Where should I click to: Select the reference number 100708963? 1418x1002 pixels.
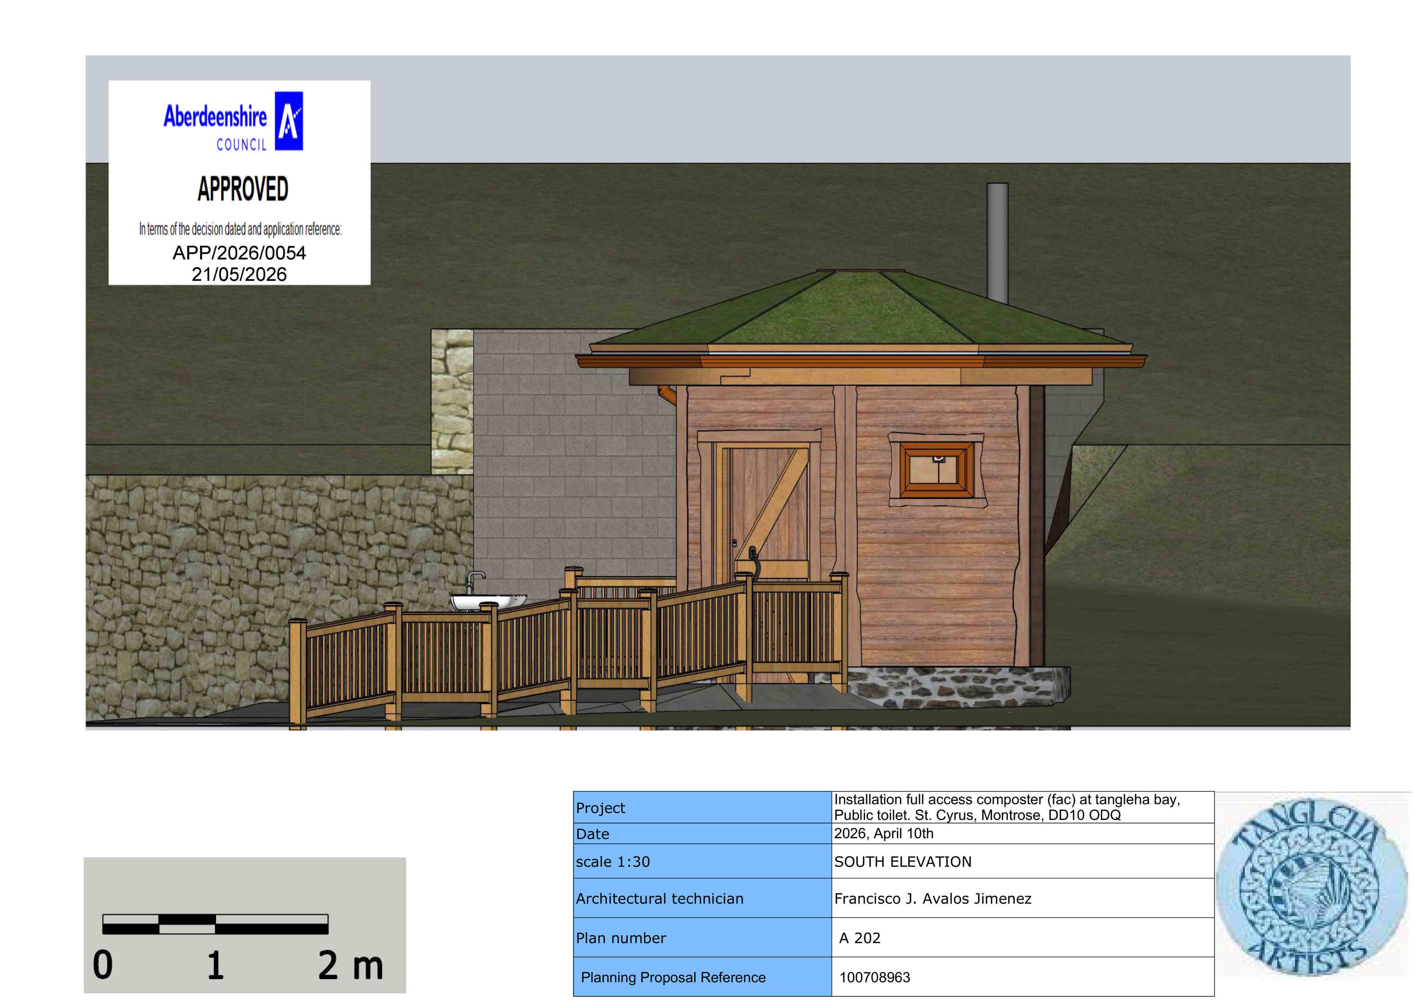coord(874,978)
